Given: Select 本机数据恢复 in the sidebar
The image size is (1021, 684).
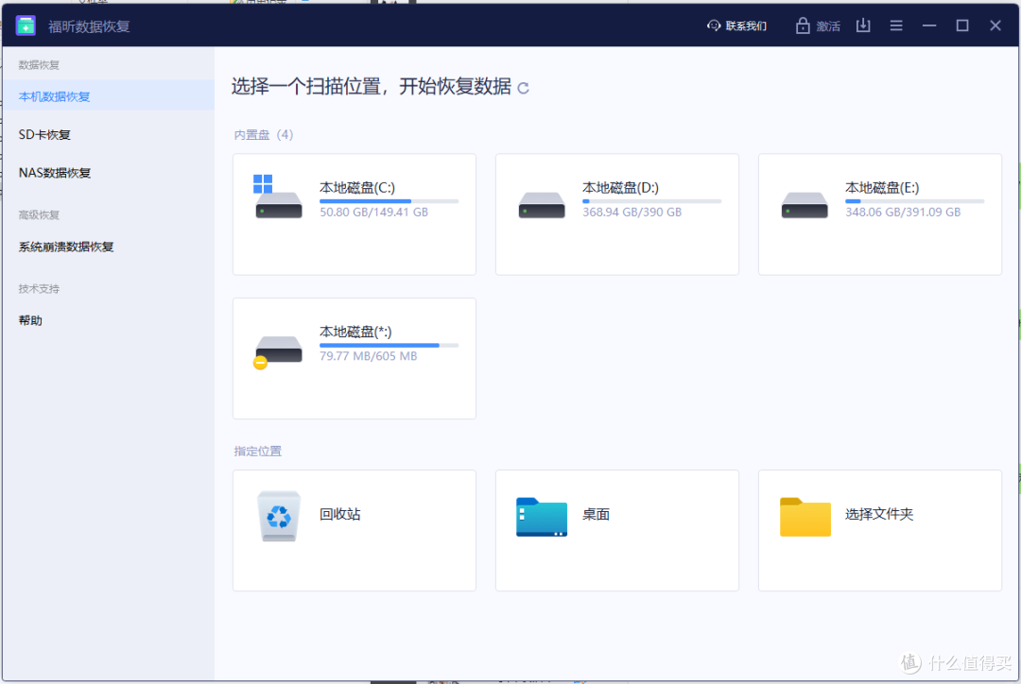Looking at the screenshot, I should 108,96.
